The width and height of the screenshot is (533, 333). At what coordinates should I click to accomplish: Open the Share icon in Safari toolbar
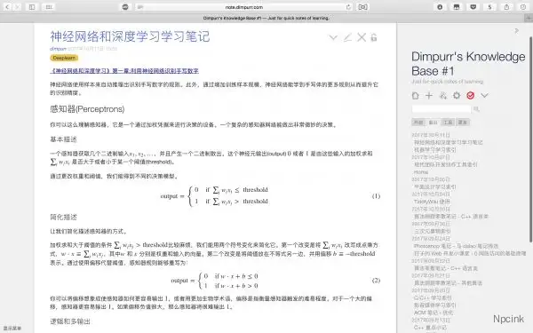click(x=506, y=7)
